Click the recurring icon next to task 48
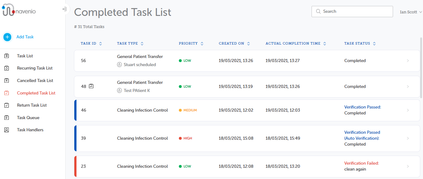423x179 pixels. point(91,86)
